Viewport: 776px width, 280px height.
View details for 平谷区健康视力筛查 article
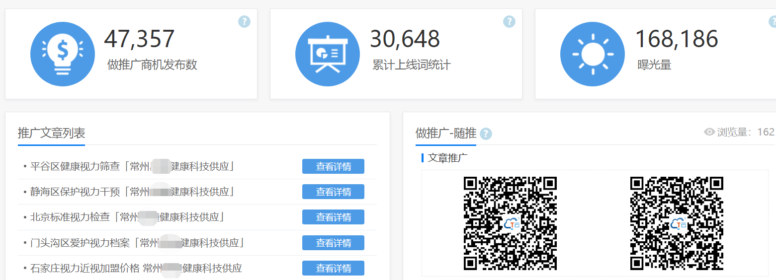333,166
